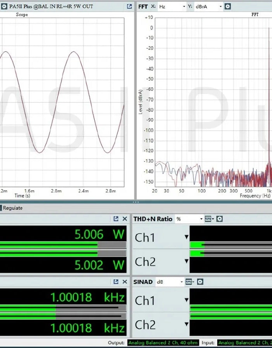Change THD+N Ratio meter display type
Image resolution: width=272 pixels, height=348 pixels.
pyautogui.click(x=209, y=219)
